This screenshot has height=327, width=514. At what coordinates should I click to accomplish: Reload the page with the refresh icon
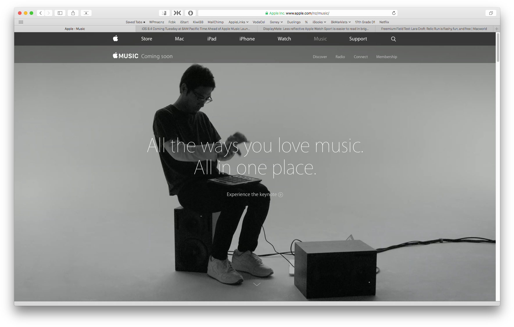coord(394,13)
